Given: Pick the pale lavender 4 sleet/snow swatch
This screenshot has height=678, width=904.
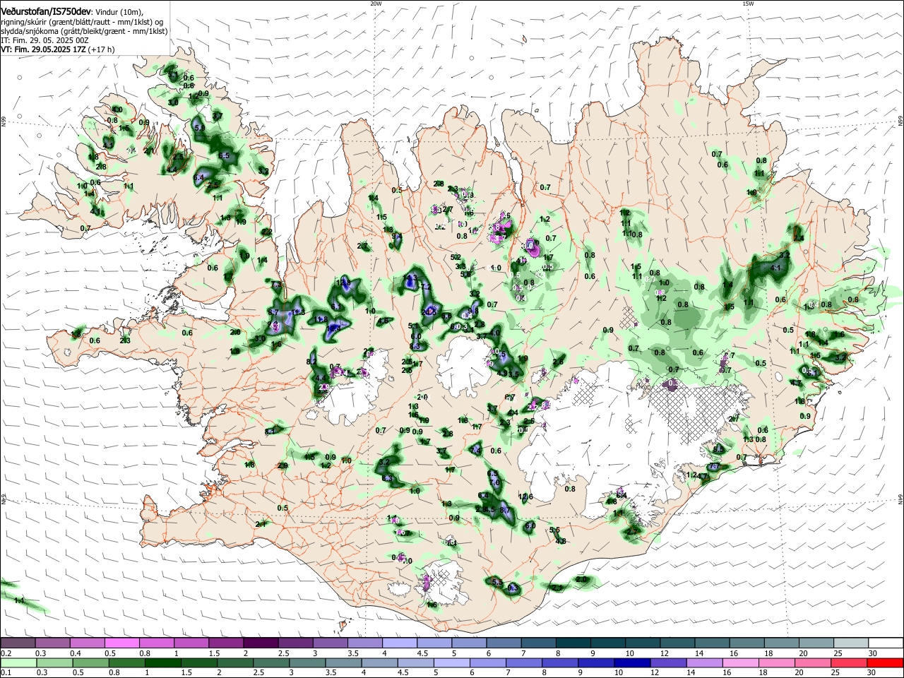Looking at the screenshot, I should click(399, 643).
